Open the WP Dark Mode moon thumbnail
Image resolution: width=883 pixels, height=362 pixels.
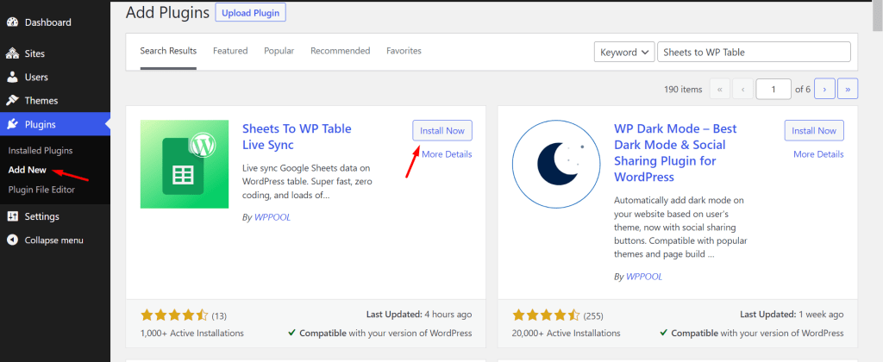[556, 165]
